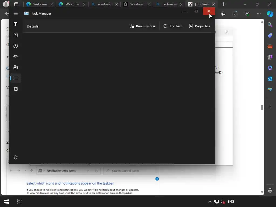Open Notification Area Icons address dropdown
Viewport: 276px width, 207px height.
click(x=88, y=171)
